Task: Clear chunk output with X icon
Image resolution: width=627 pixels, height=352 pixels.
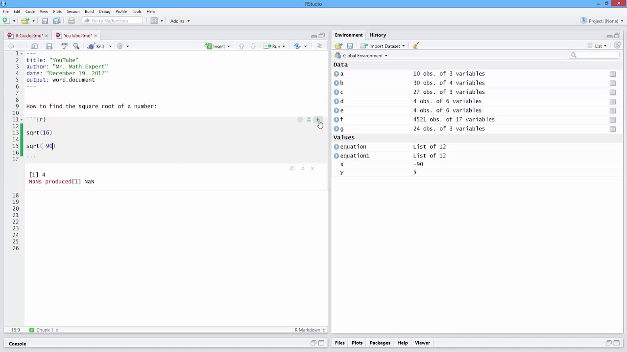Action: [x=313, y=169]
